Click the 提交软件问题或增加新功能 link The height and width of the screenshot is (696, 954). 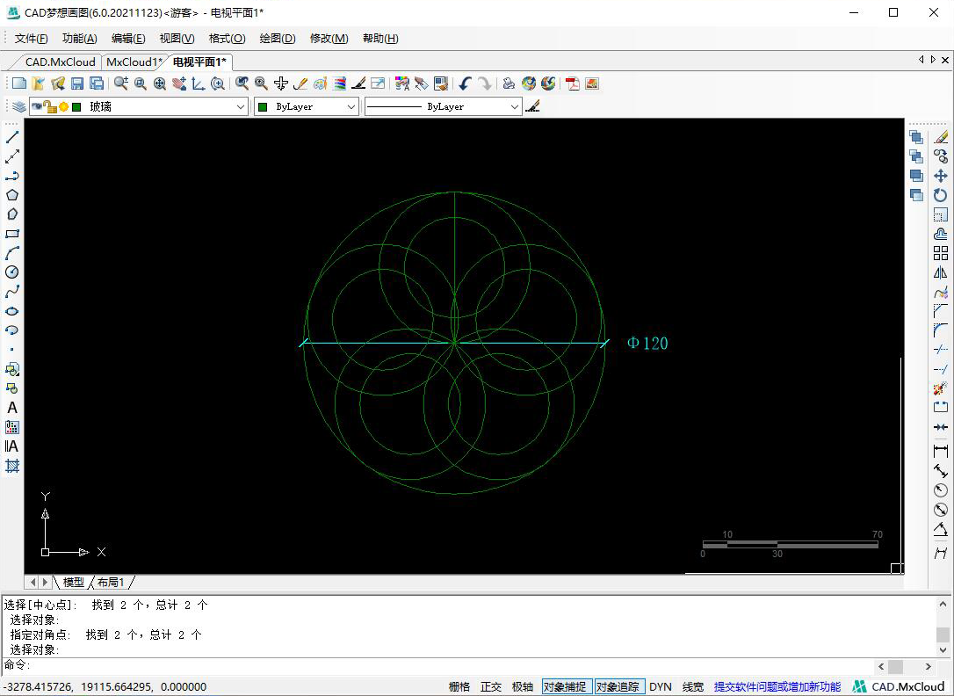tap(777, 687)
